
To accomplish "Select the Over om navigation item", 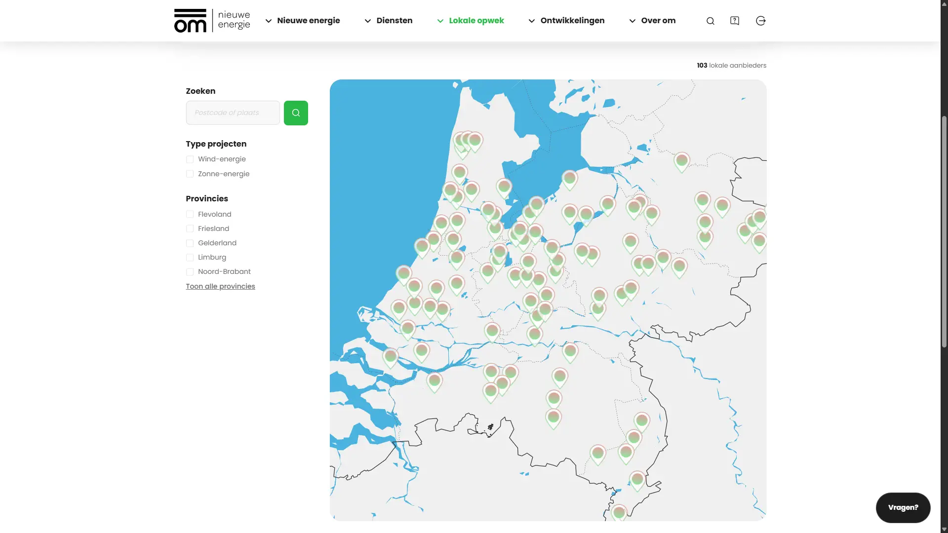I will click(x=658, y=21).
